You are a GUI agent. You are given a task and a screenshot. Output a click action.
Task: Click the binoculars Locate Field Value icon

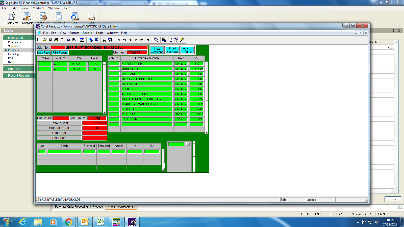(104, 40)
